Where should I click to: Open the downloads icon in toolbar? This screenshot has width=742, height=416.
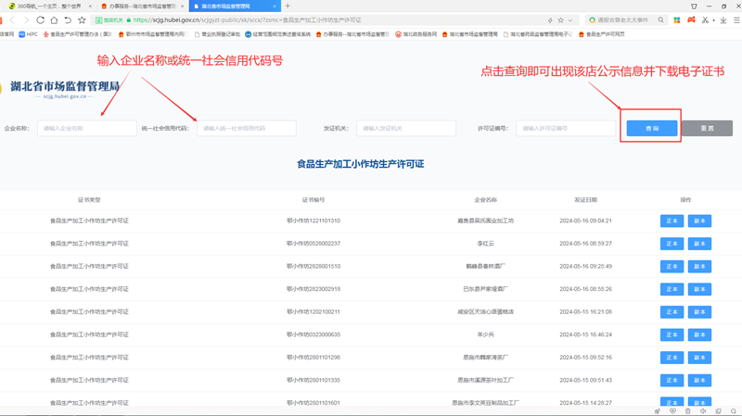[x=723, y=19]
